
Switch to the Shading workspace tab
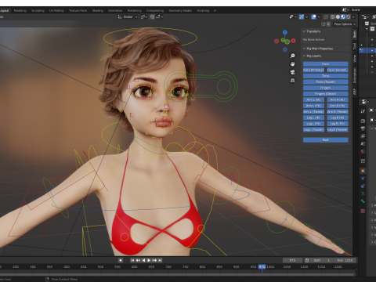click(x=98, y=11)
